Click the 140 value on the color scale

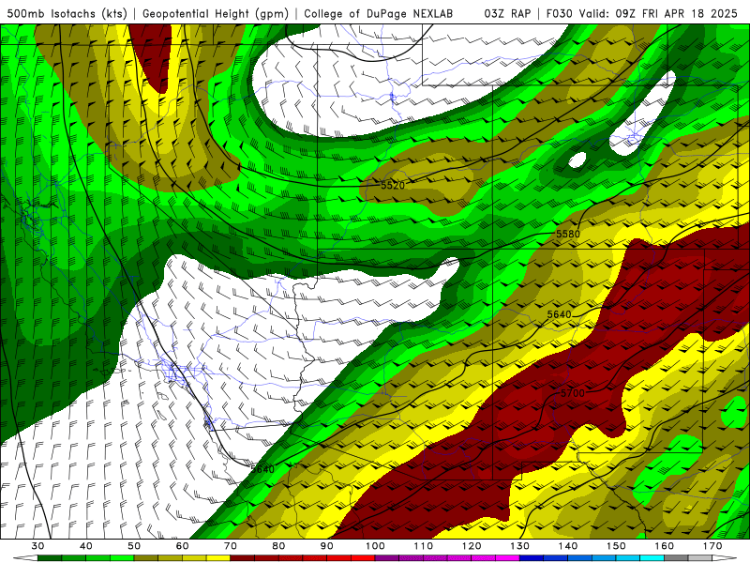point(568,546)
